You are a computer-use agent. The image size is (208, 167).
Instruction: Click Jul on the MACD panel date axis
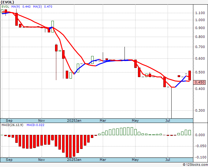pyautogui.click(x=168, y=160)
